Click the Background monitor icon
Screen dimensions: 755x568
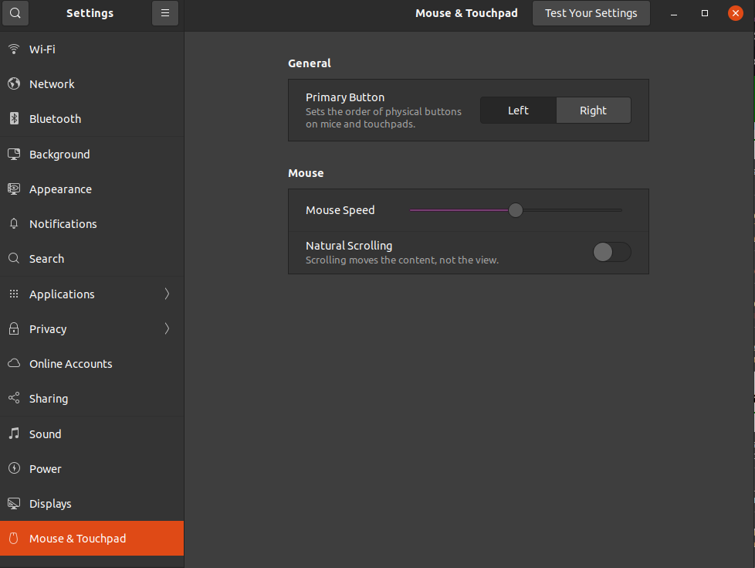click(x=14, y=155)
